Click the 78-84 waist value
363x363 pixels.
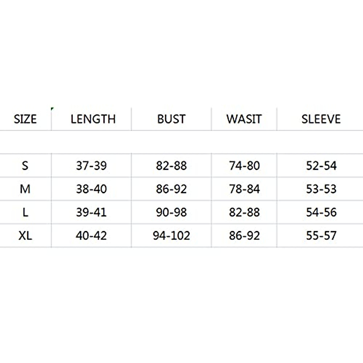click(244, 189)
